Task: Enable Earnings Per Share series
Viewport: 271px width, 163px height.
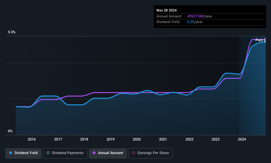Action: (151, 153)
